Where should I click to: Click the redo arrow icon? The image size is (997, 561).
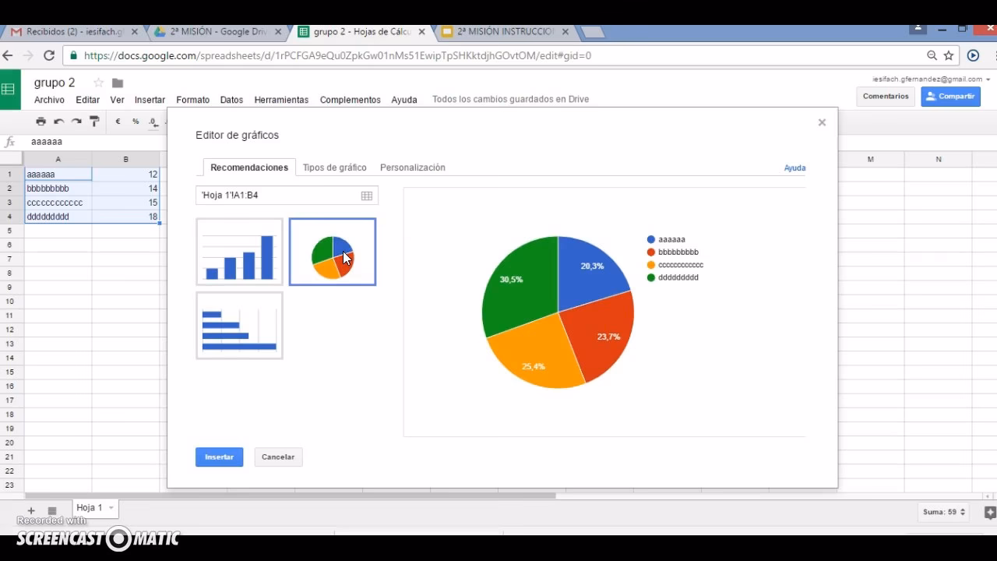[76, 122]
